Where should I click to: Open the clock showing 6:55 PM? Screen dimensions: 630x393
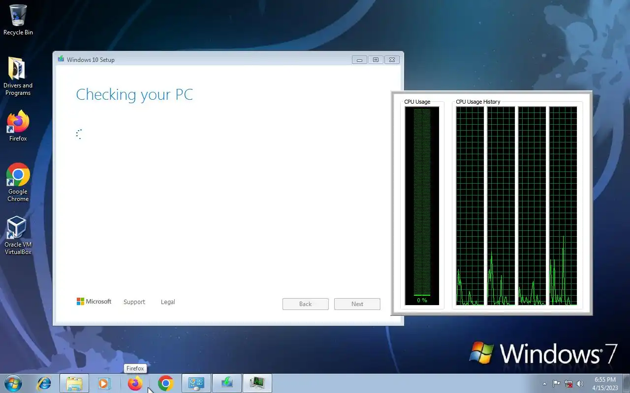(605, 383)
